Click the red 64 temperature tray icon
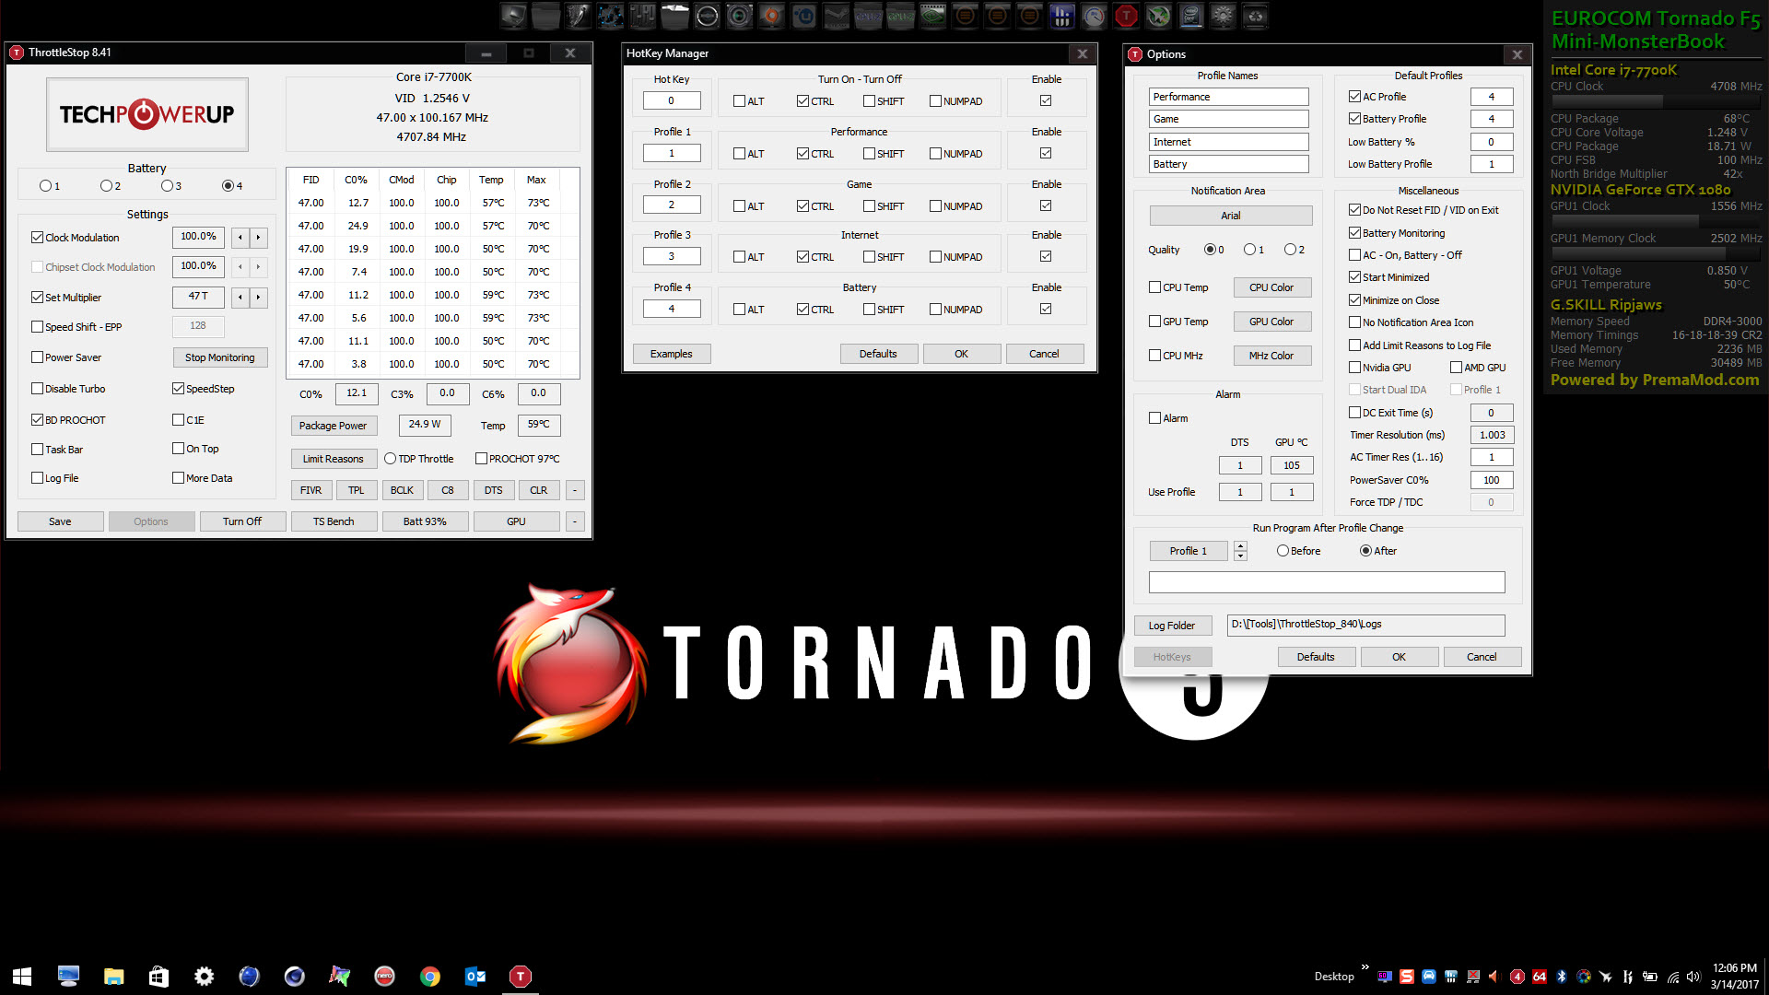The height and width of the screenshot is (995, 1769). click(x=1540, y=977)
